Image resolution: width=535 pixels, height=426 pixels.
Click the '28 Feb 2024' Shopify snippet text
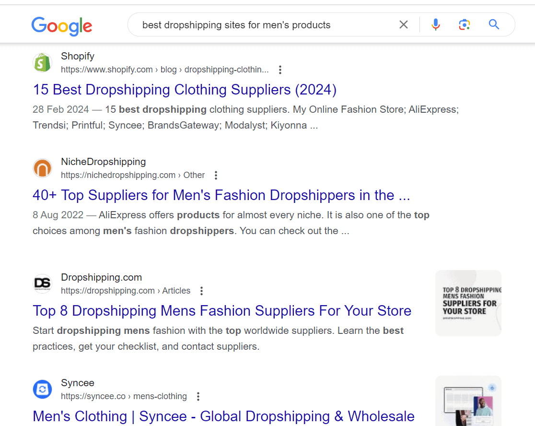[x=245, y=118]
